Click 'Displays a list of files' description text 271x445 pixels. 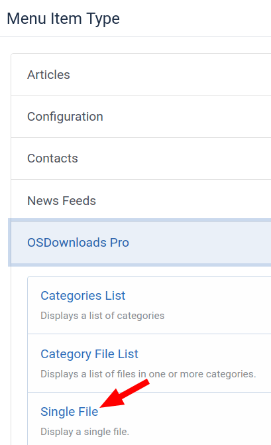pyautogui.click(x=148, y=374)
